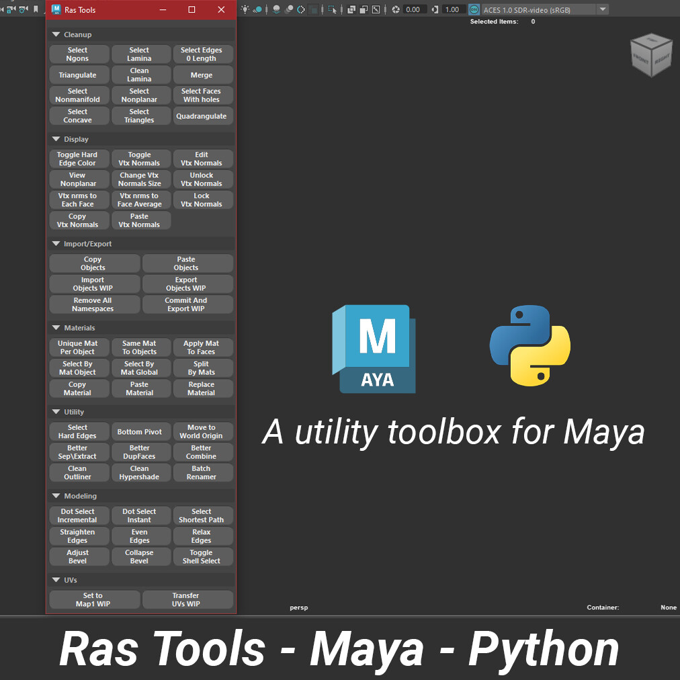Image resolution: width=680 pixels, height=680 pixels.
Task: Toggle Hard Edge Color display
Action: [x=79, y=159]
